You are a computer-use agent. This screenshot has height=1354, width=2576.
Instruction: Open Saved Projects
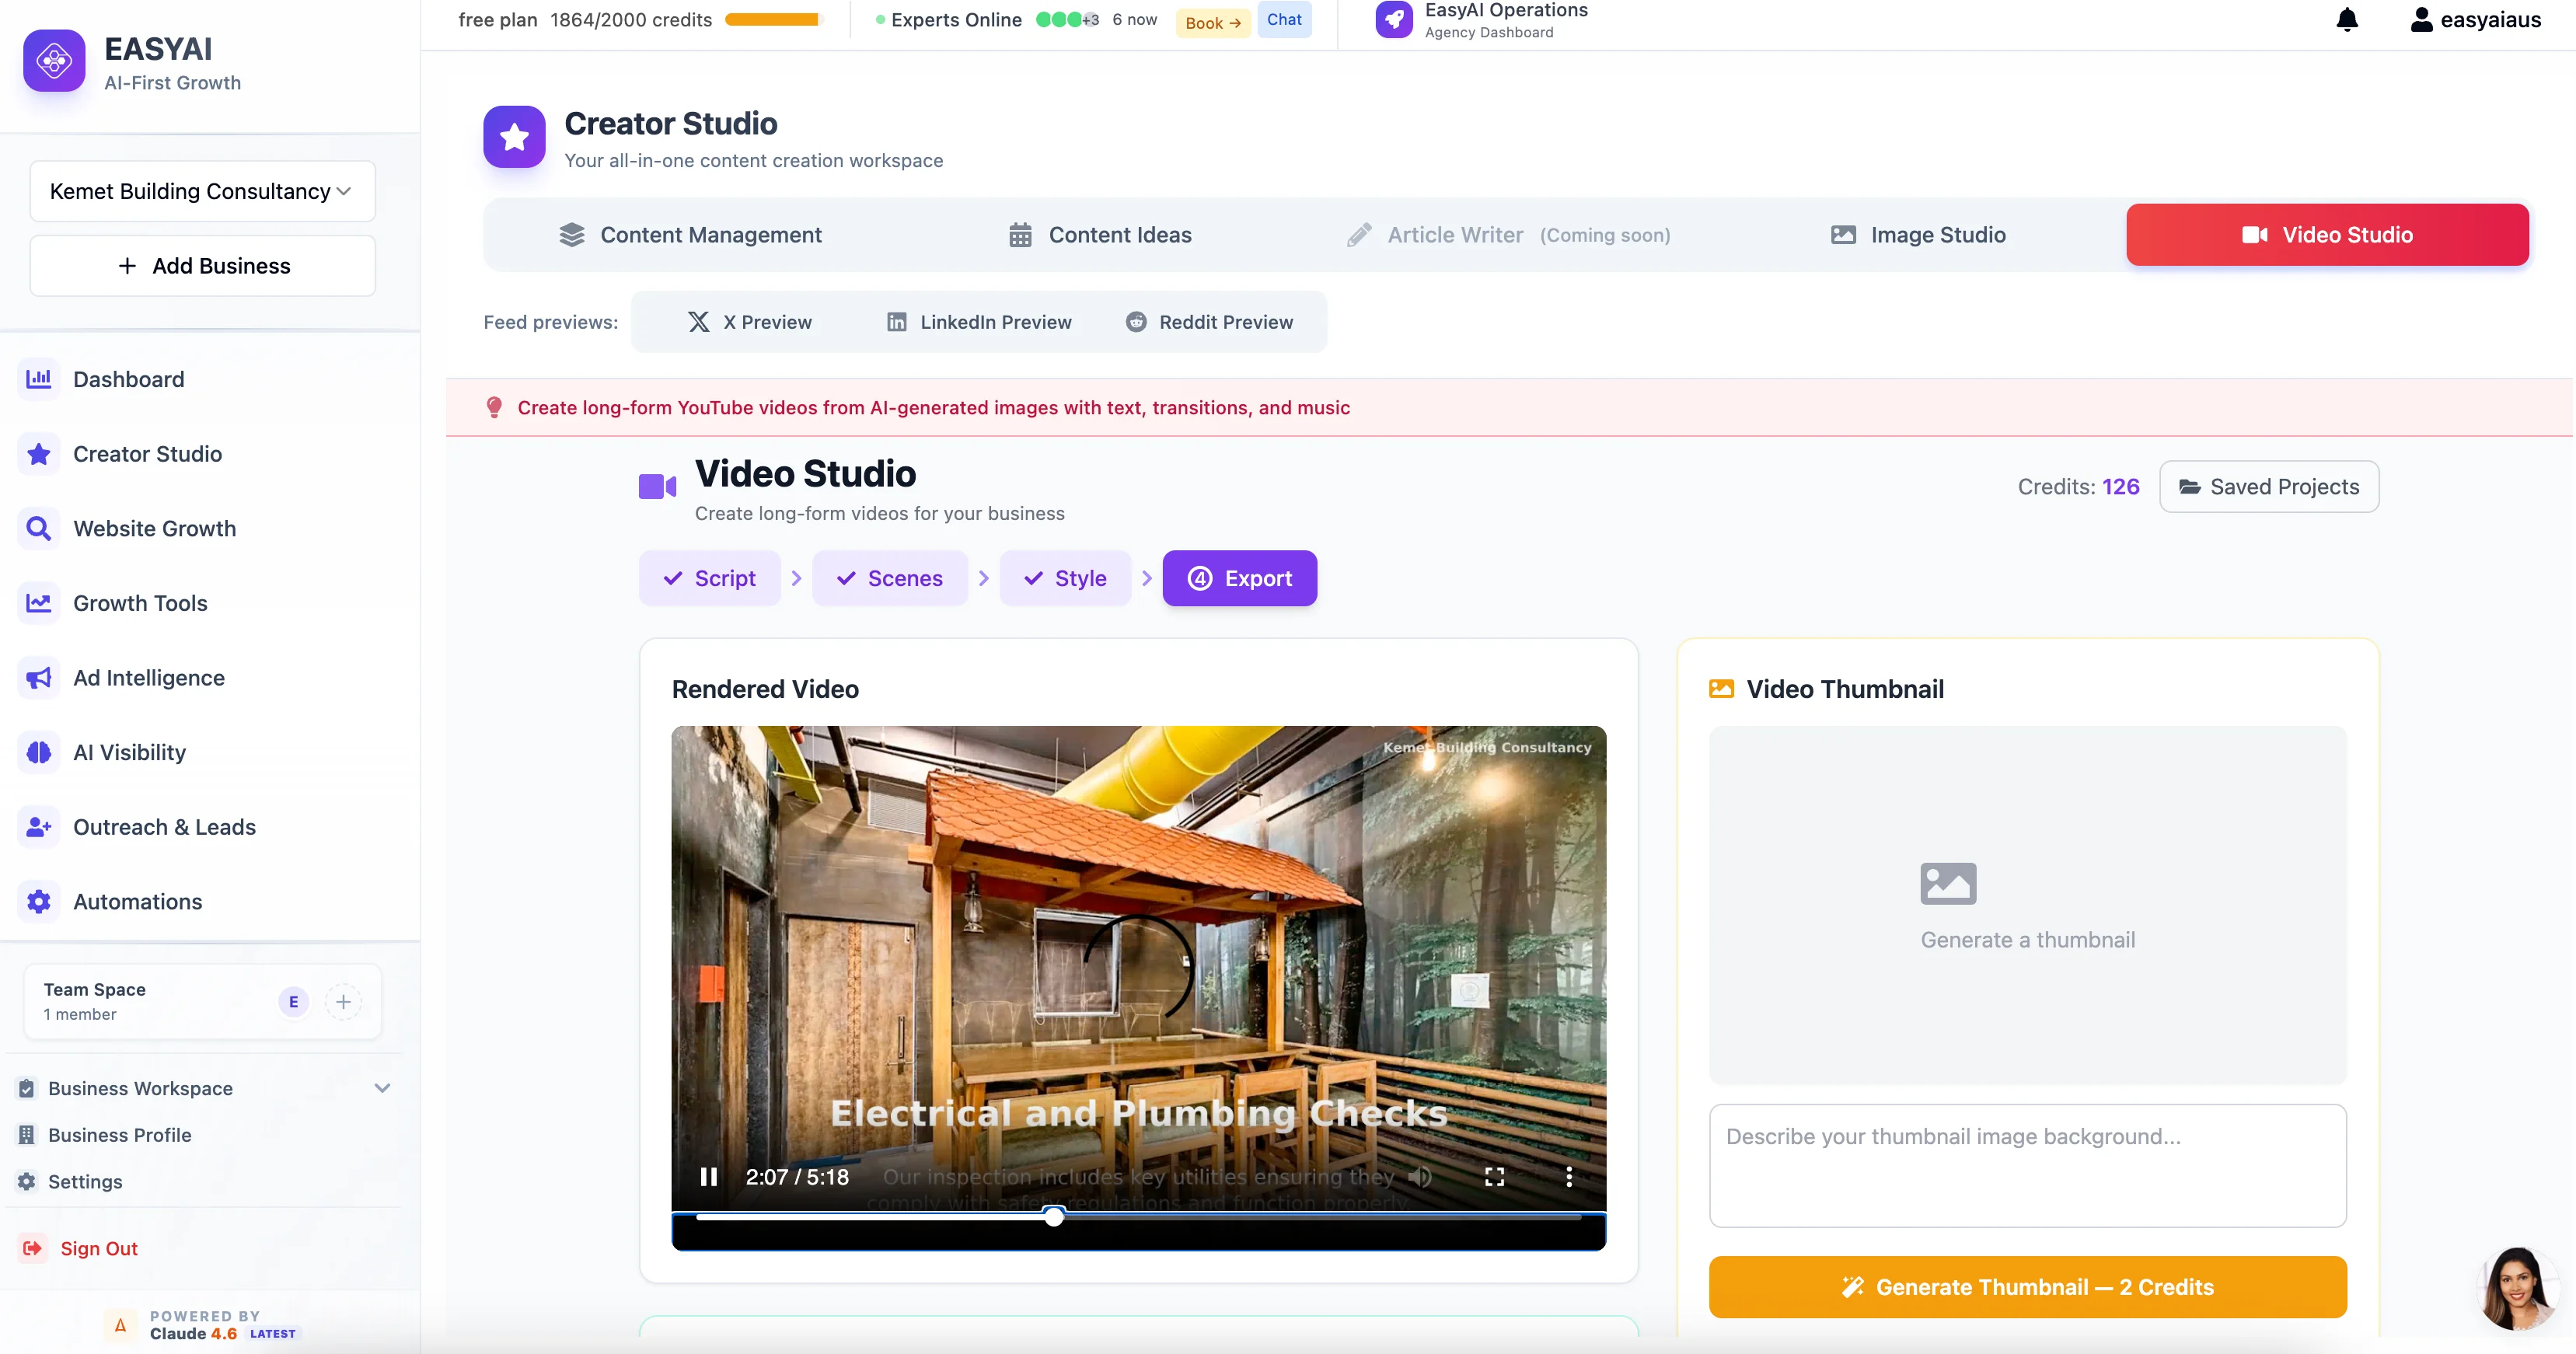pyautogui.click(x=2268, y=486)
